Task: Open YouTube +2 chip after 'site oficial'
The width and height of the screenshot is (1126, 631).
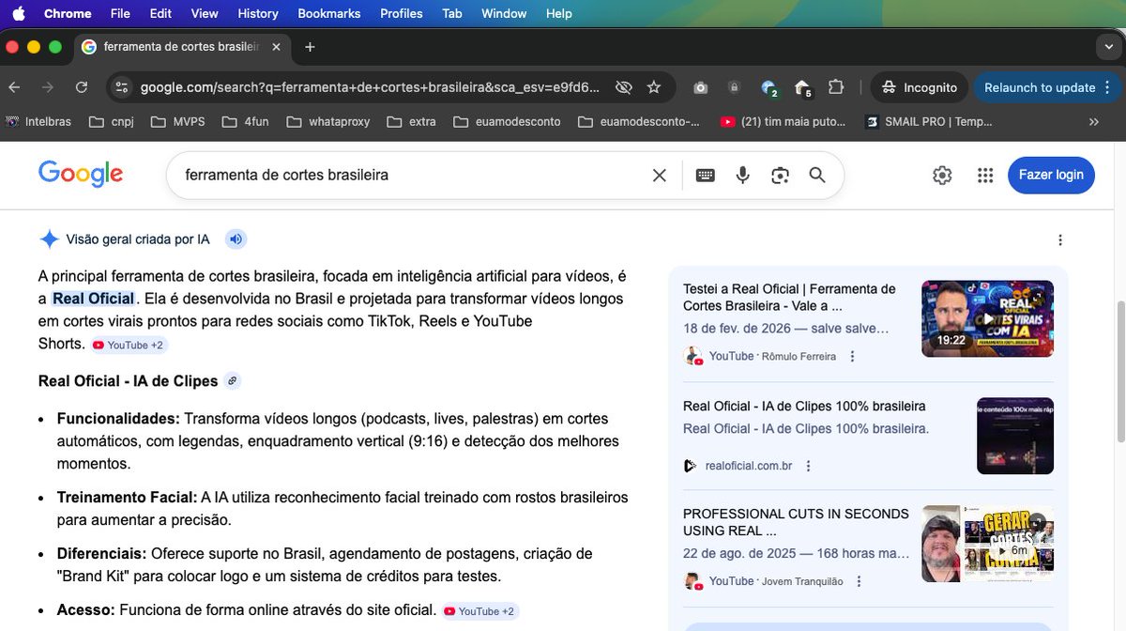Action: (480, 611)
